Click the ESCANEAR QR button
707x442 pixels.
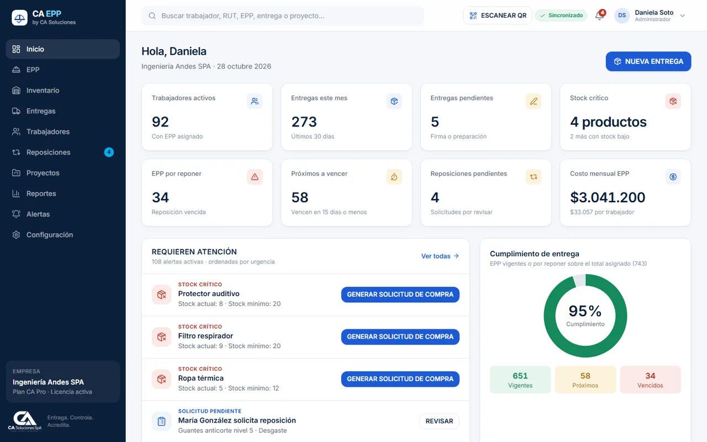[x=498, y=15]
